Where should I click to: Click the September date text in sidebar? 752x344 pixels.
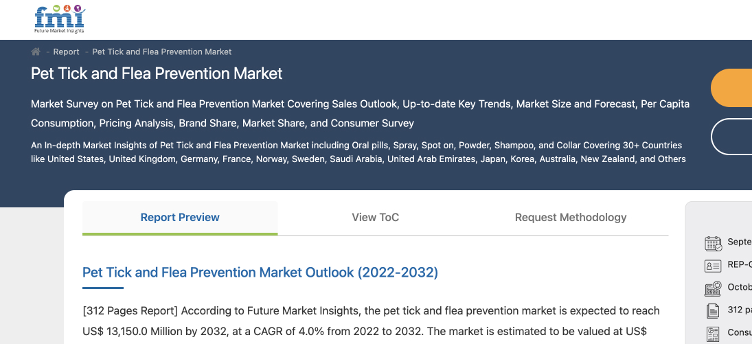(740, 242)
